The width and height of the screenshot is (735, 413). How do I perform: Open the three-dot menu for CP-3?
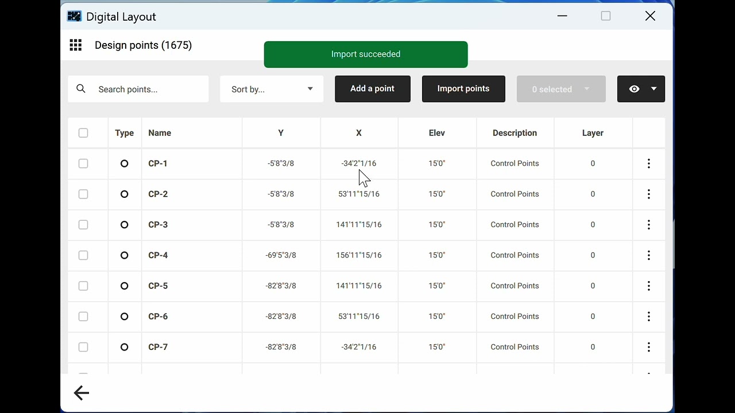click(x=649, y=225)
